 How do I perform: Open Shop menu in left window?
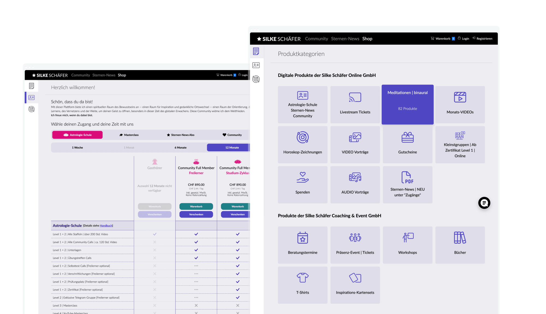coord(122,75)
